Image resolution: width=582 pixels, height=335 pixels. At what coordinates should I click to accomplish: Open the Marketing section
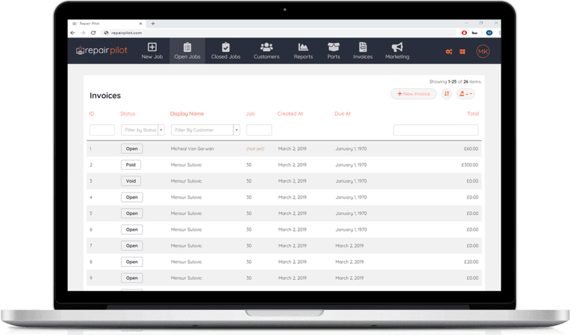point(397,51)
